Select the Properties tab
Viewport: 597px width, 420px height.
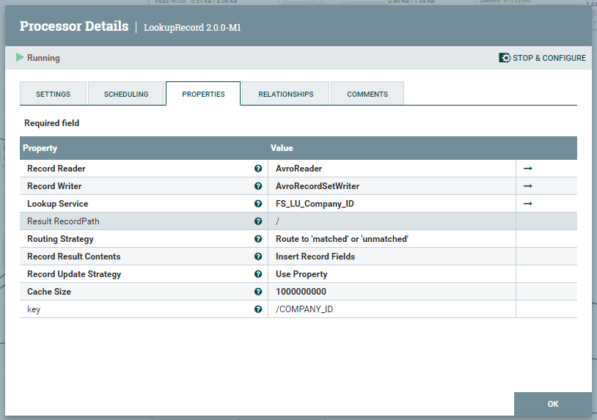[203, 94]
